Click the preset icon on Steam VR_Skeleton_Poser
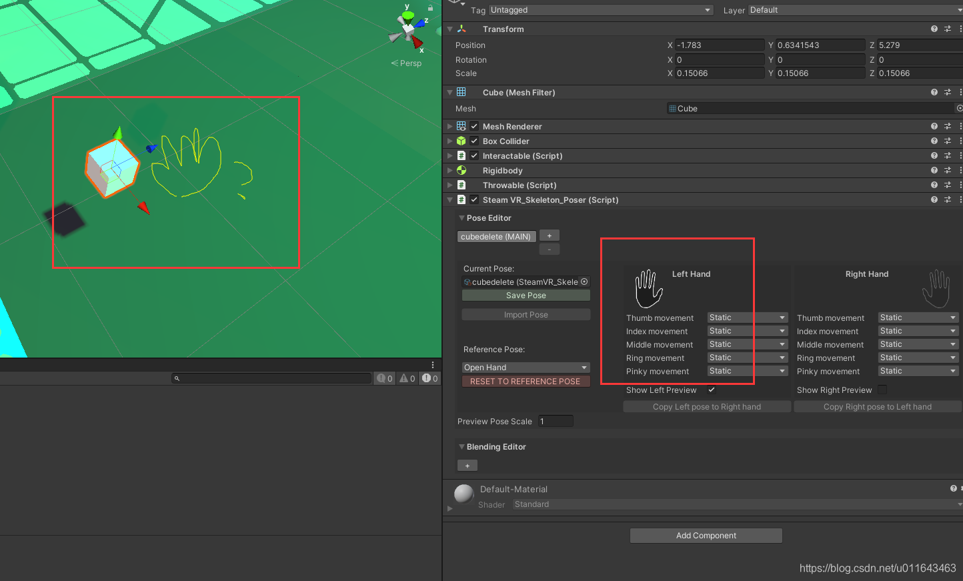Image resolution: width=963 pixels, height=581 pixels. (948, 199)
